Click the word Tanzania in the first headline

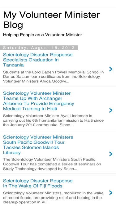click(x=13, y=65)
